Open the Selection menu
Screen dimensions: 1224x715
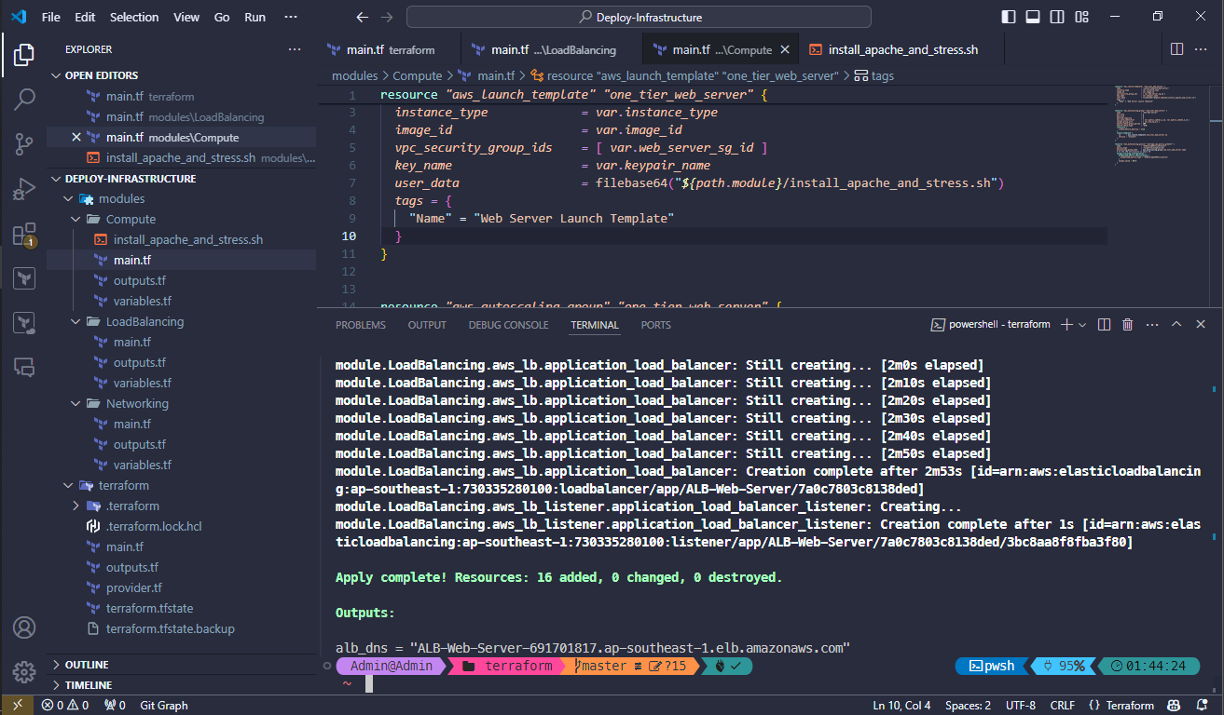coord(134,17)
